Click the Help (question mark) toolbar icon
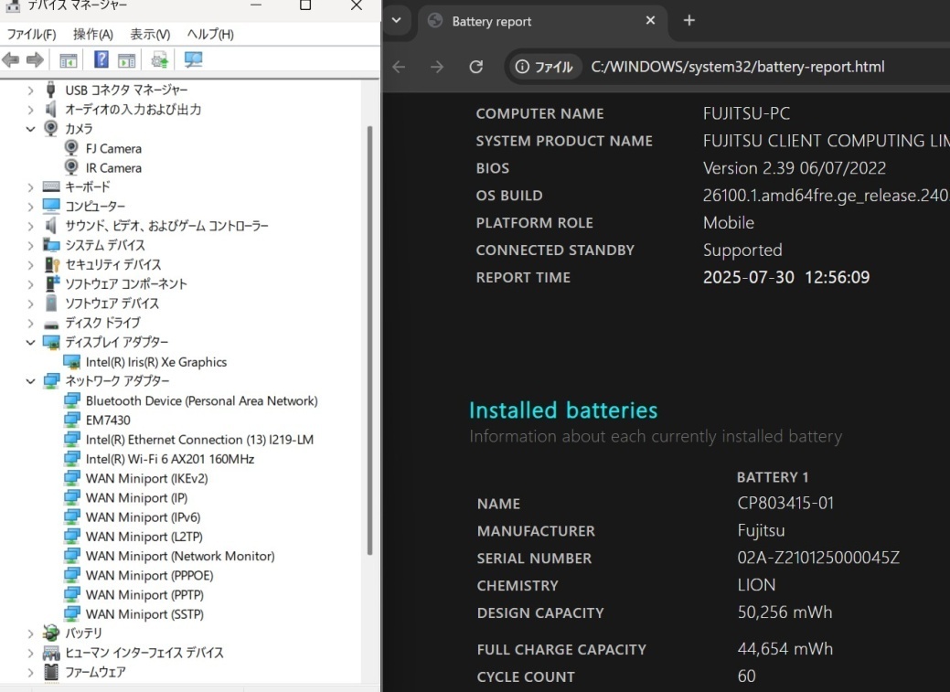950x692 pixels. tap(101, 60)
